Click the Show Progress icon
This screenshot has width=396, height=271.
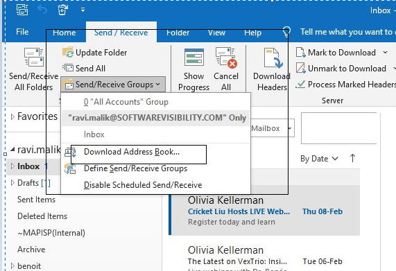tap(194, 58)
